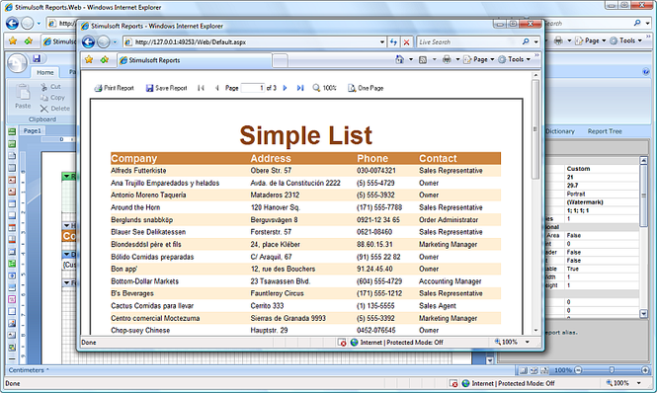Open the Page menu in front IE window
657x393 pixels.
479,59
